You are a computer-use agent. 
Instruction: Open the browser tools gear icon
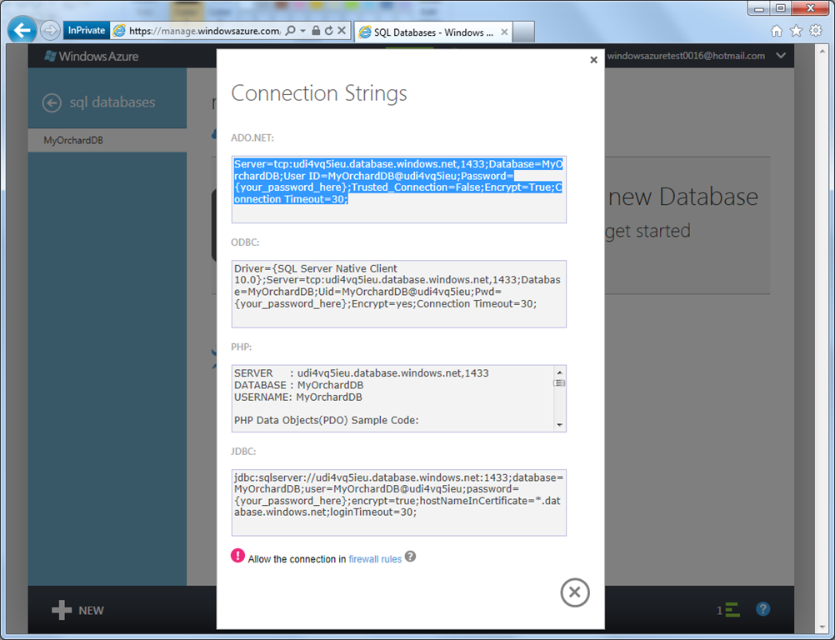[816, 31]
